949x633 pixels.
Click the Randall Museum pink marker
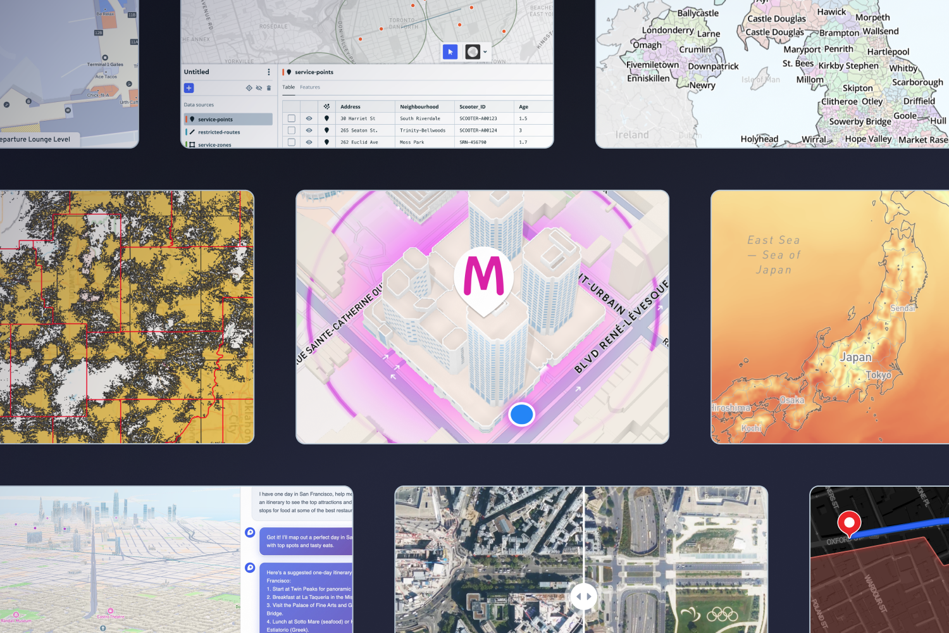point(16,615)
